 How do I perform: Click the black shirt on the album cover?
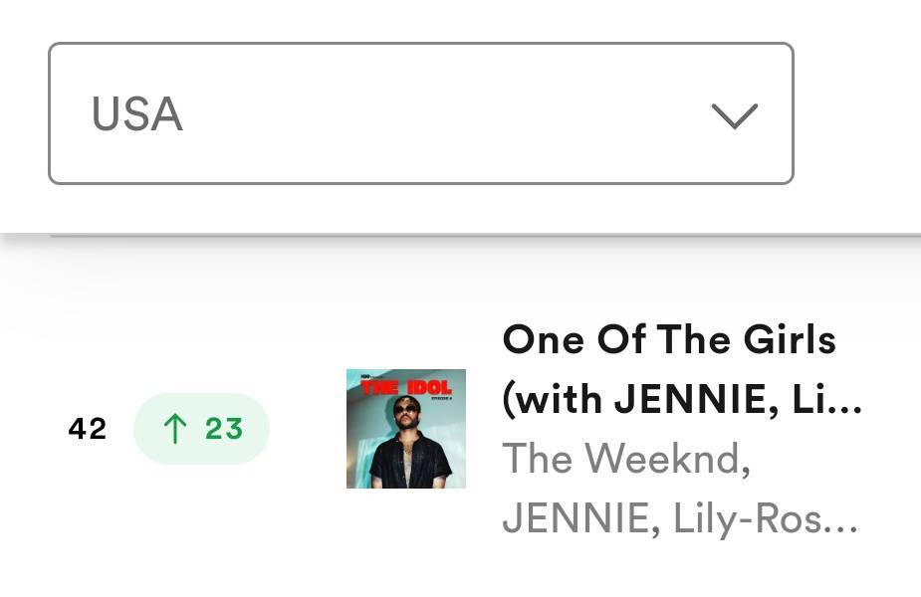click(x=409, y=461)
